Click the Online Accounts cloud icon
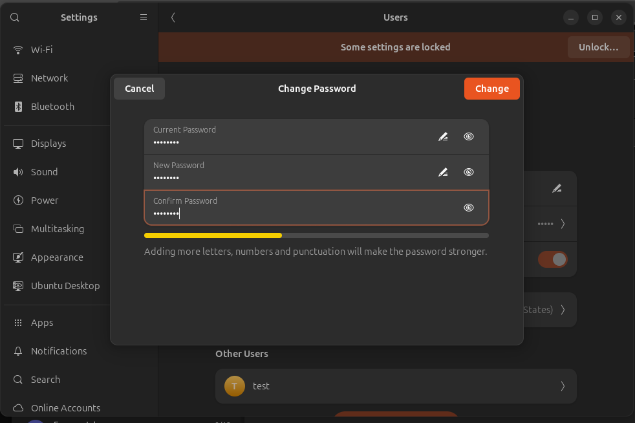Image resolution: width=635 pixels, height=423 pixels. pyautogui.click(x=18, y=408)
